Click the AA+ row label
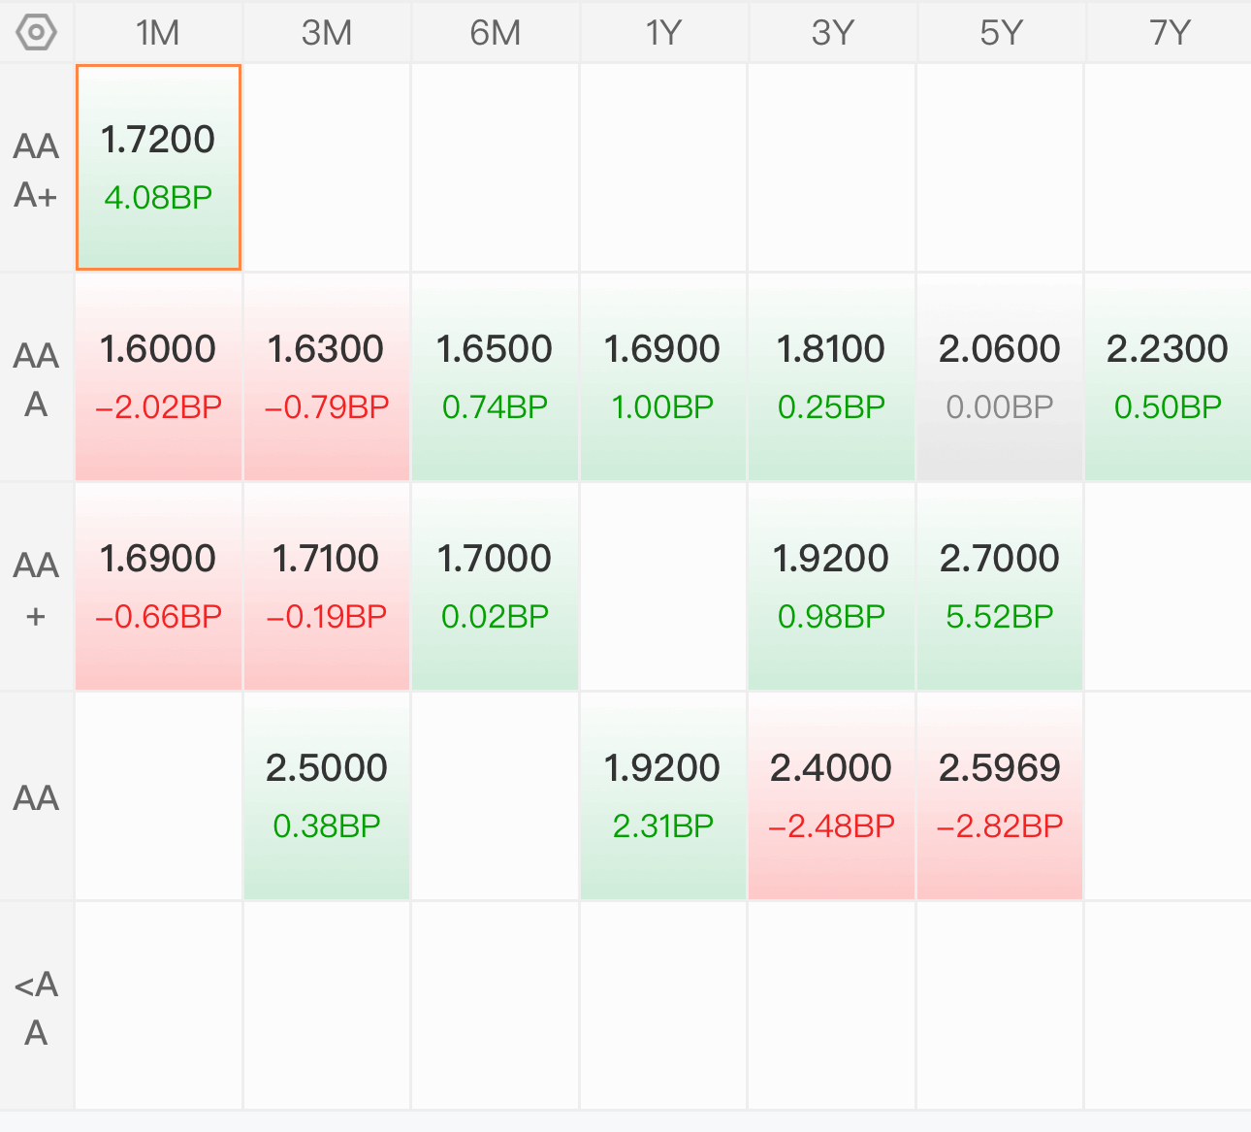 37,588
